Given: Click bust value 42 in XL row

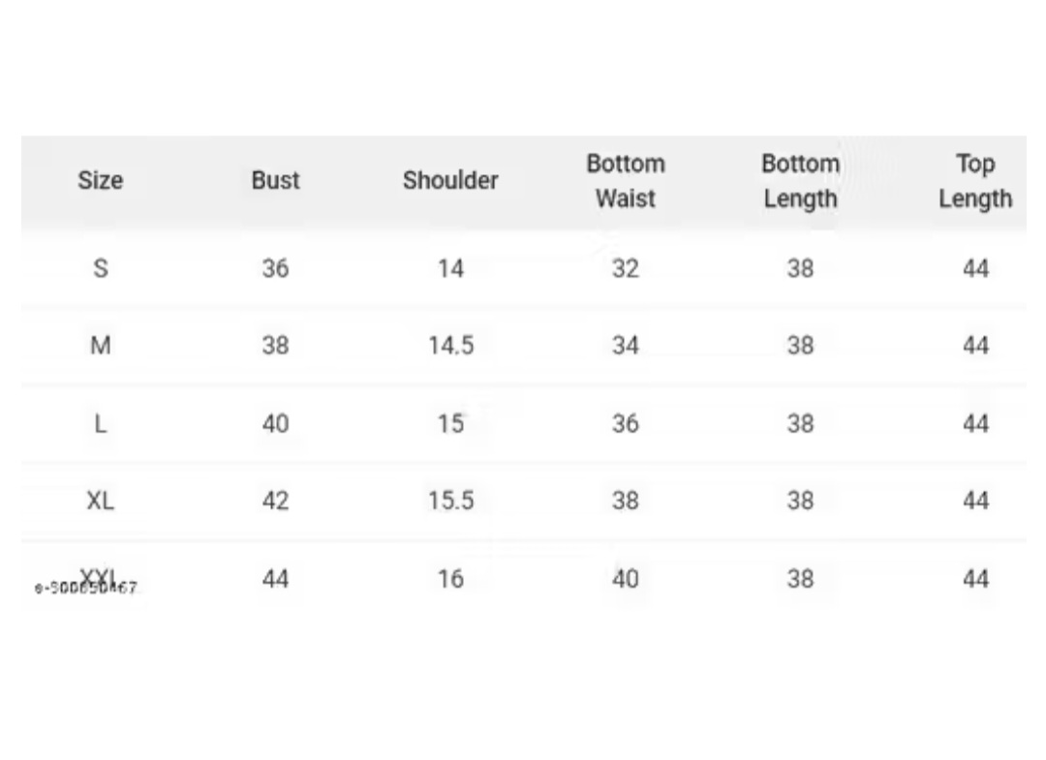Looking at the screenshot, I should [x=275, y=500].
